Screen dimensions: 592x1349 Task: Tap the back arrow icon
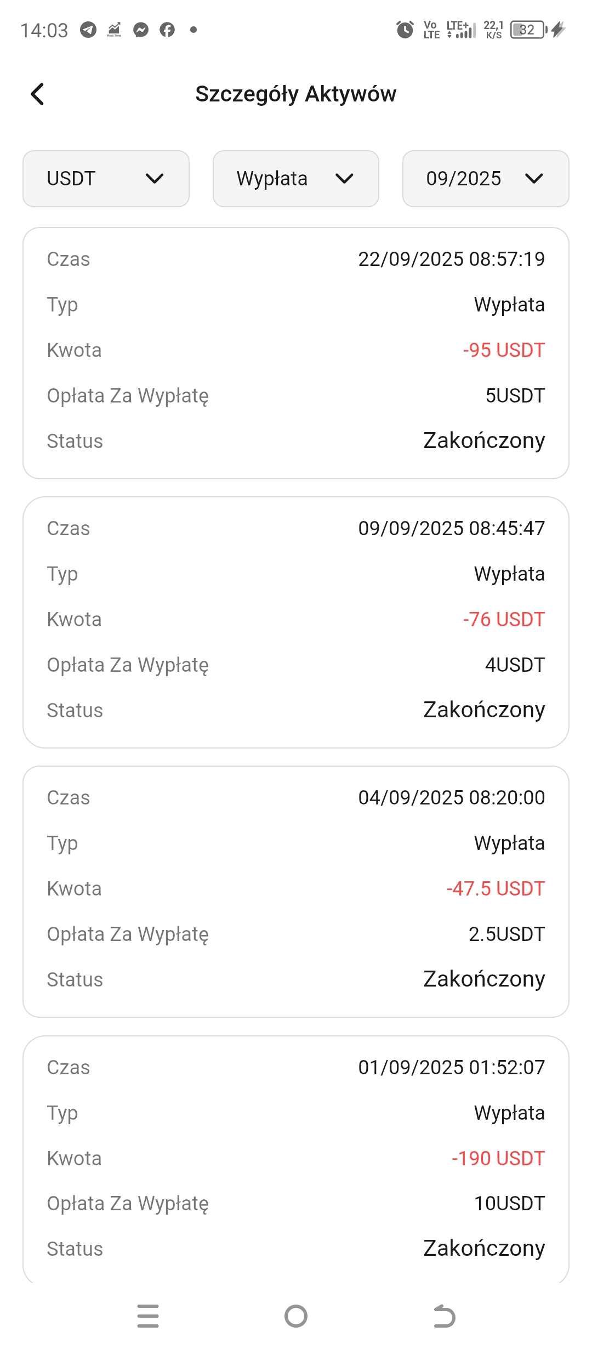point(37,94)
